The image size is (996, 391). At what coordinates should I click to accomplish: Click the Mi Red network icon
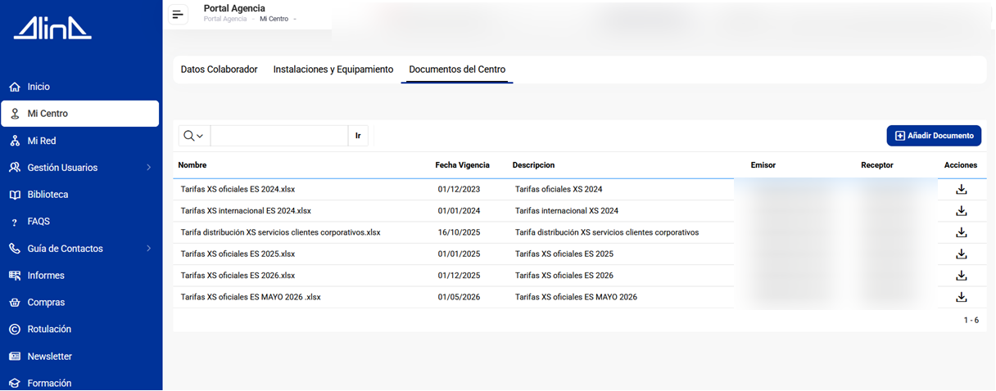(15, 141)
